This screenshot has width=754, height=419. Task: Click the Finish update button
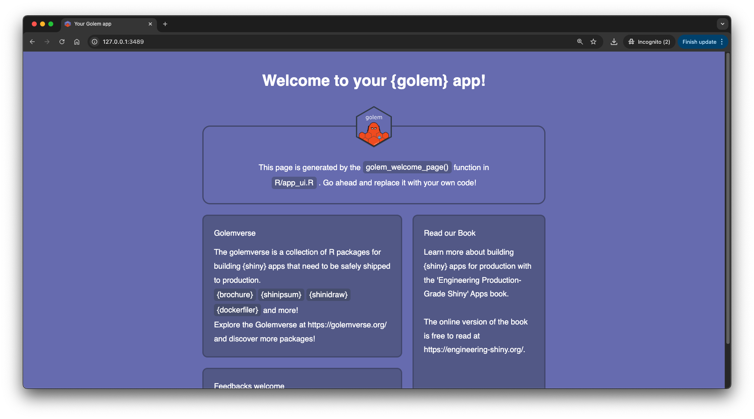pos(699,42)
